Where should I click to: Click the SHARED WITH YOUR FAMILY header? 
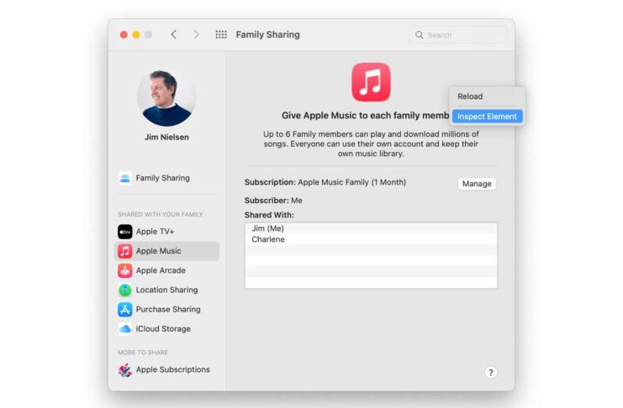click(160, 214)
